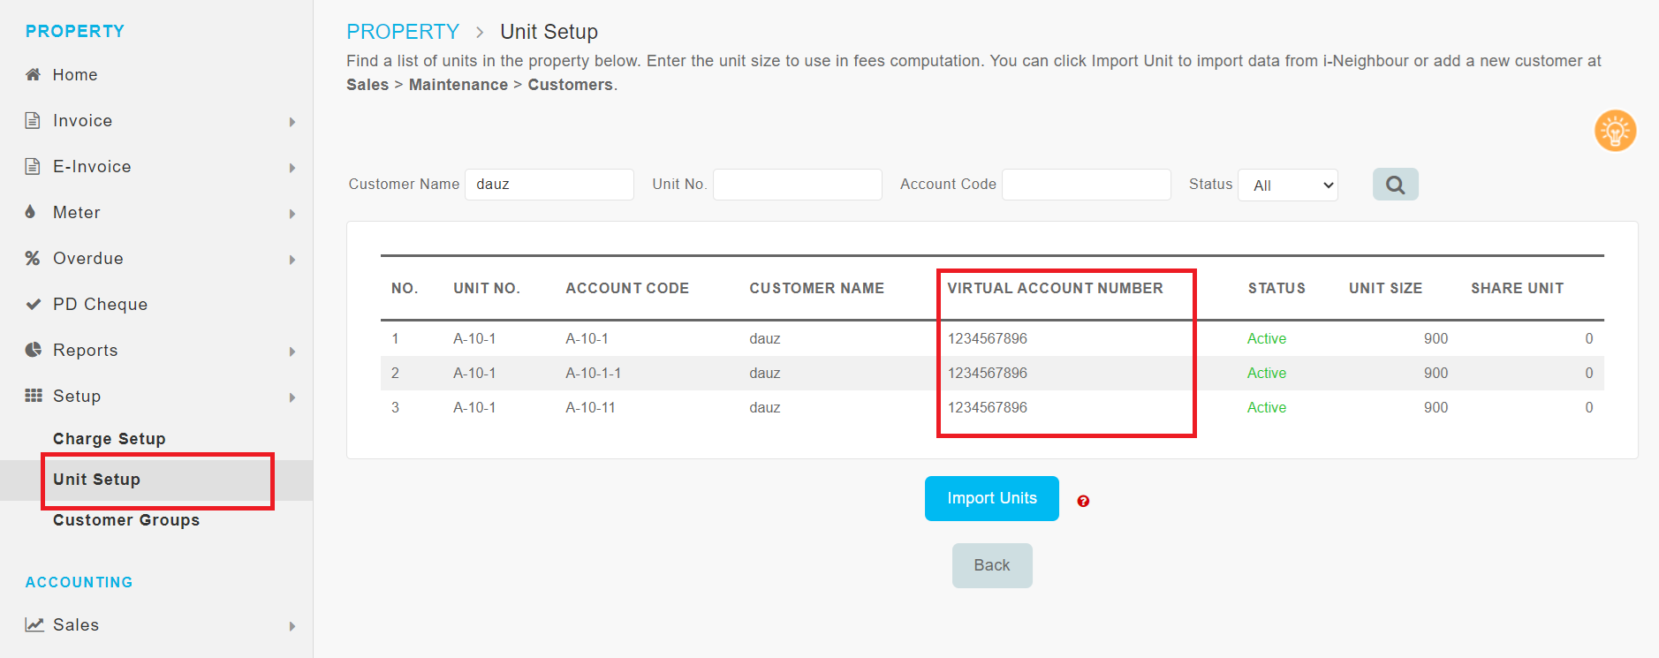Collapse the Setup menu arrow
This screenshot has height=658, width=1659.
(x=292, y=397)
